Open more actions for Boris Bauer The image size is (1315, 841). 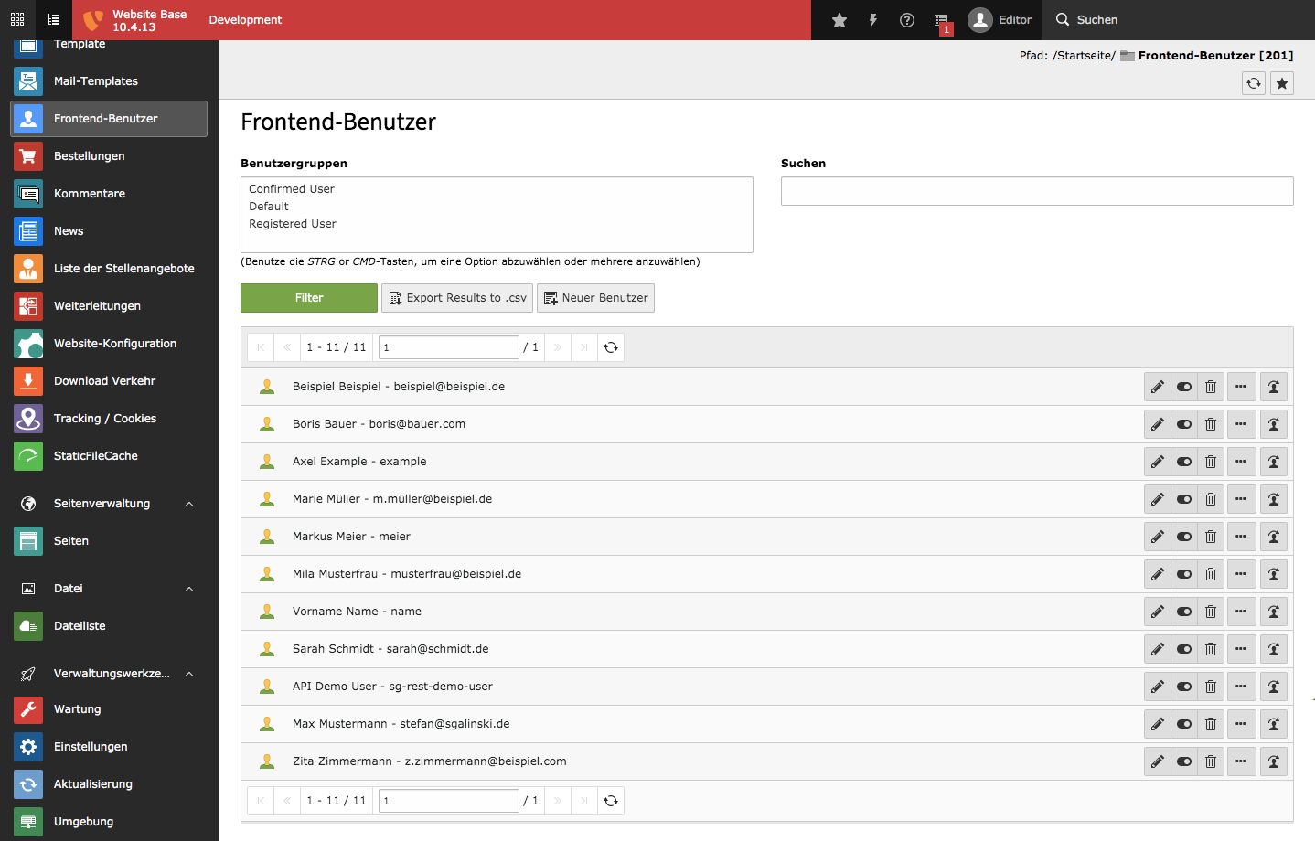pyautogui.click(x=1241, y=424)
